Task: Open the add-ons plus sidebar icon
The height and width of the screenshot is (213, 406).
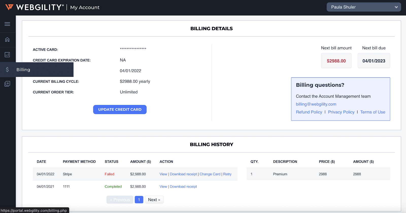Action: point(7,84)
